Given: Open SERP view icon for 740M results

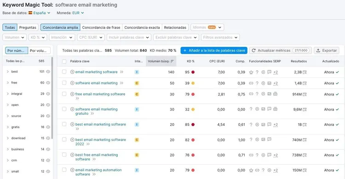Looking at the screenshot, I should 305,140.
